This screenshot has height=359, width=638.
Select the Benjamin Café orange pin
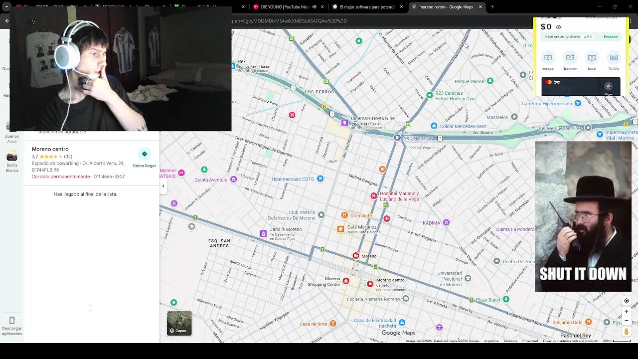coord(588,322)
